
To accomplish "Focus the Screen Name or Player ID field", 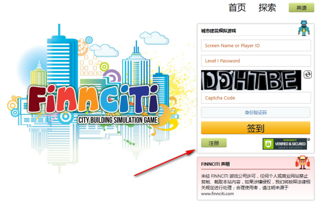I will 256,46.
